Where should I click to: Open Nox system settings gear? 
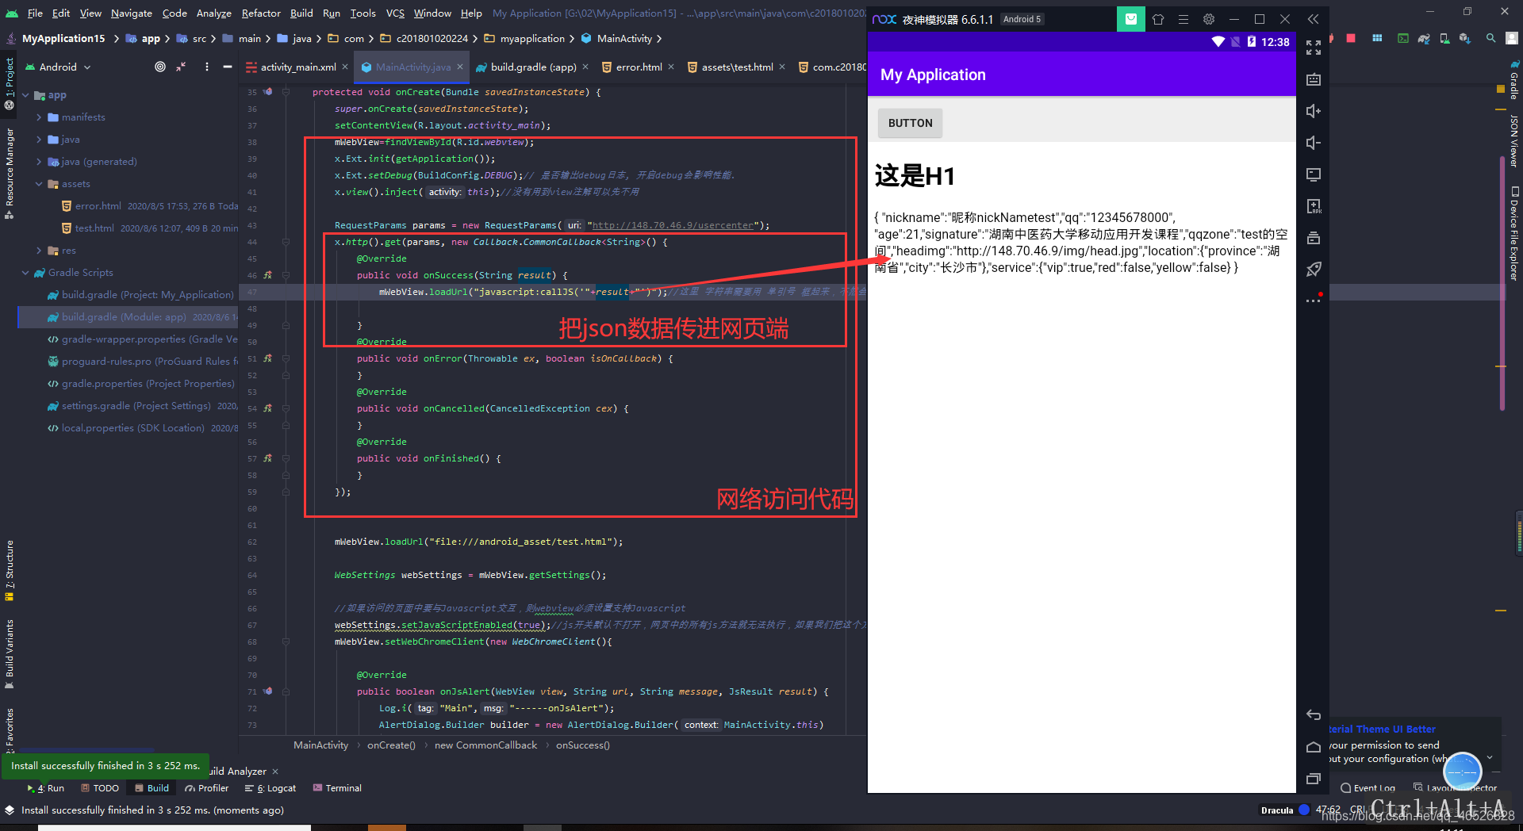pos(1209,19)
